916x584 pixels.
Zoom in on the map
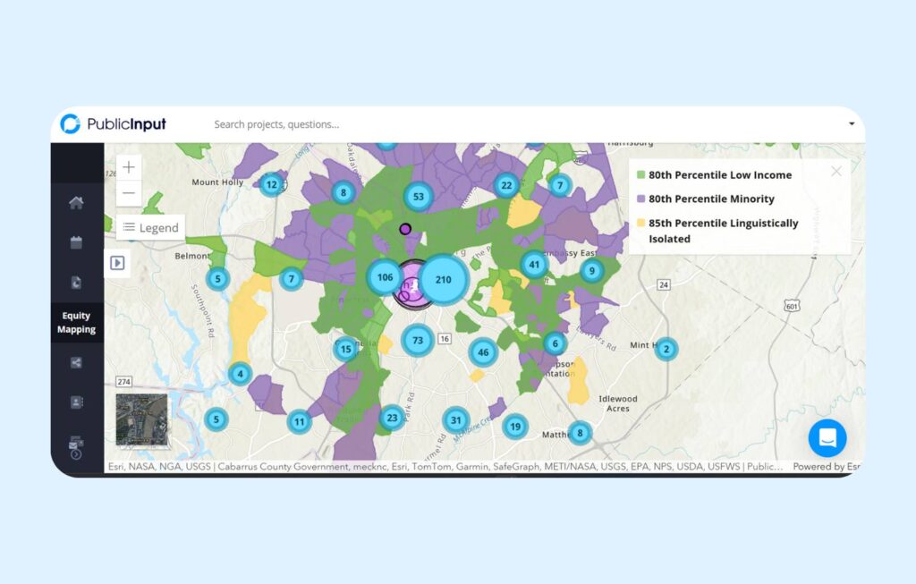130,167
